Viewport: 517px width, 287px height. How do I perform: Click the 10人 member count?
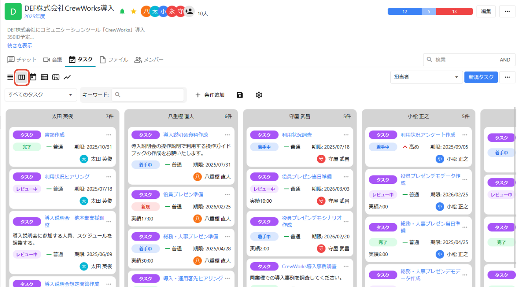[202, 14]
